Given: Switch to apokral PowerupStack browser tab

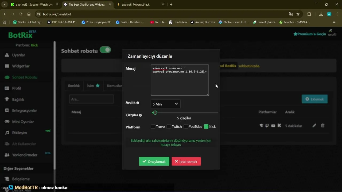Looking at the screenshot, I should (x=141, y=5).
